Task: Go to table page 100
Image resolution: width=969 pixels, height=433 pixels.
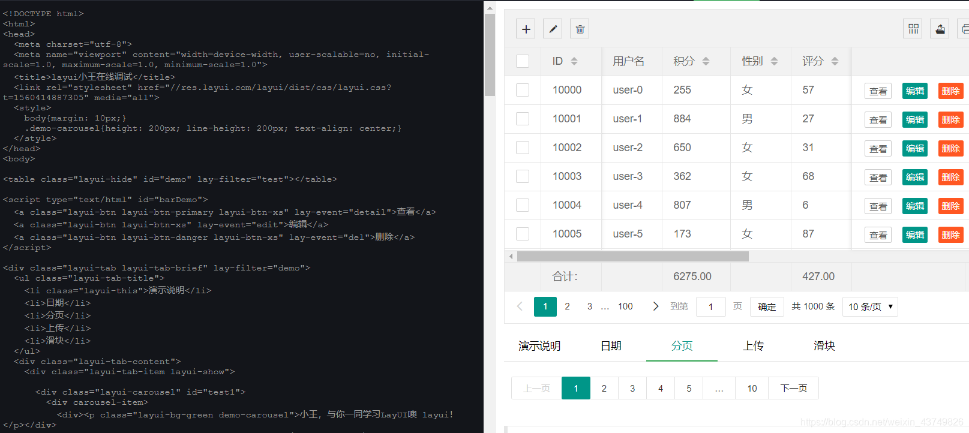Action: (x=625, y=306)
